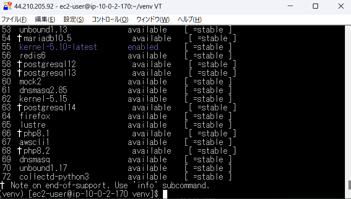Minimize the Tera Term window
The width and height of the screenshot is (351, 199).
290,6
